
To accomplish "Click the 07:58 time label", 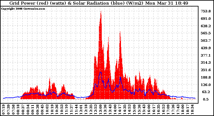I will click(x=13, y=110).
